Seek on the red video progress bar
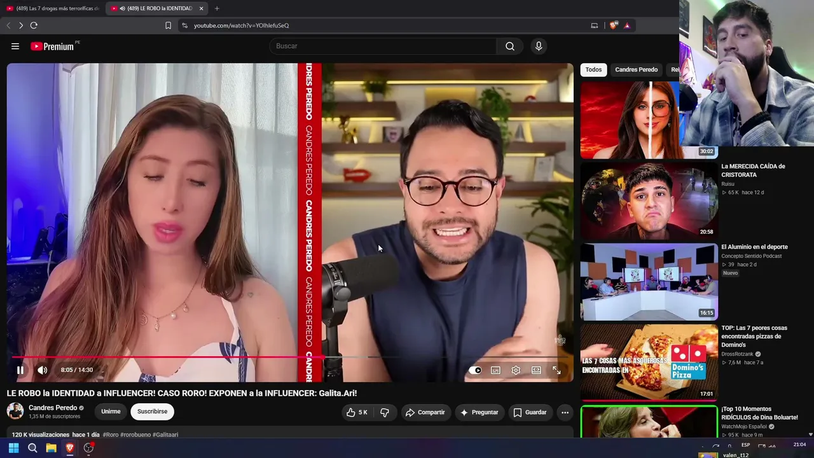Screen dimensions: 814x458 [x=290, y=357]
